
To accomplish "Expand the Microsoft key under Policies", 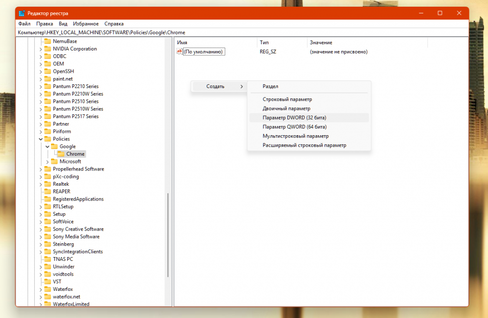I will click(x=47, y=161).
